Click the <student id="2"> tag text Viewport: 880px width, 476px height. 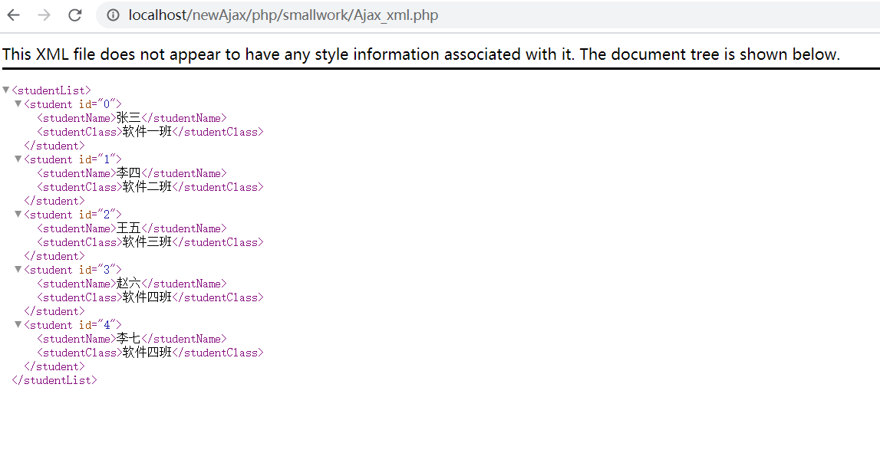73,215
